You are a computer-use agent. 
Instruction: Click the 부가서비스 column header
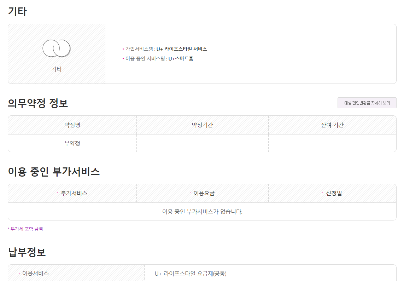(74, 193)
